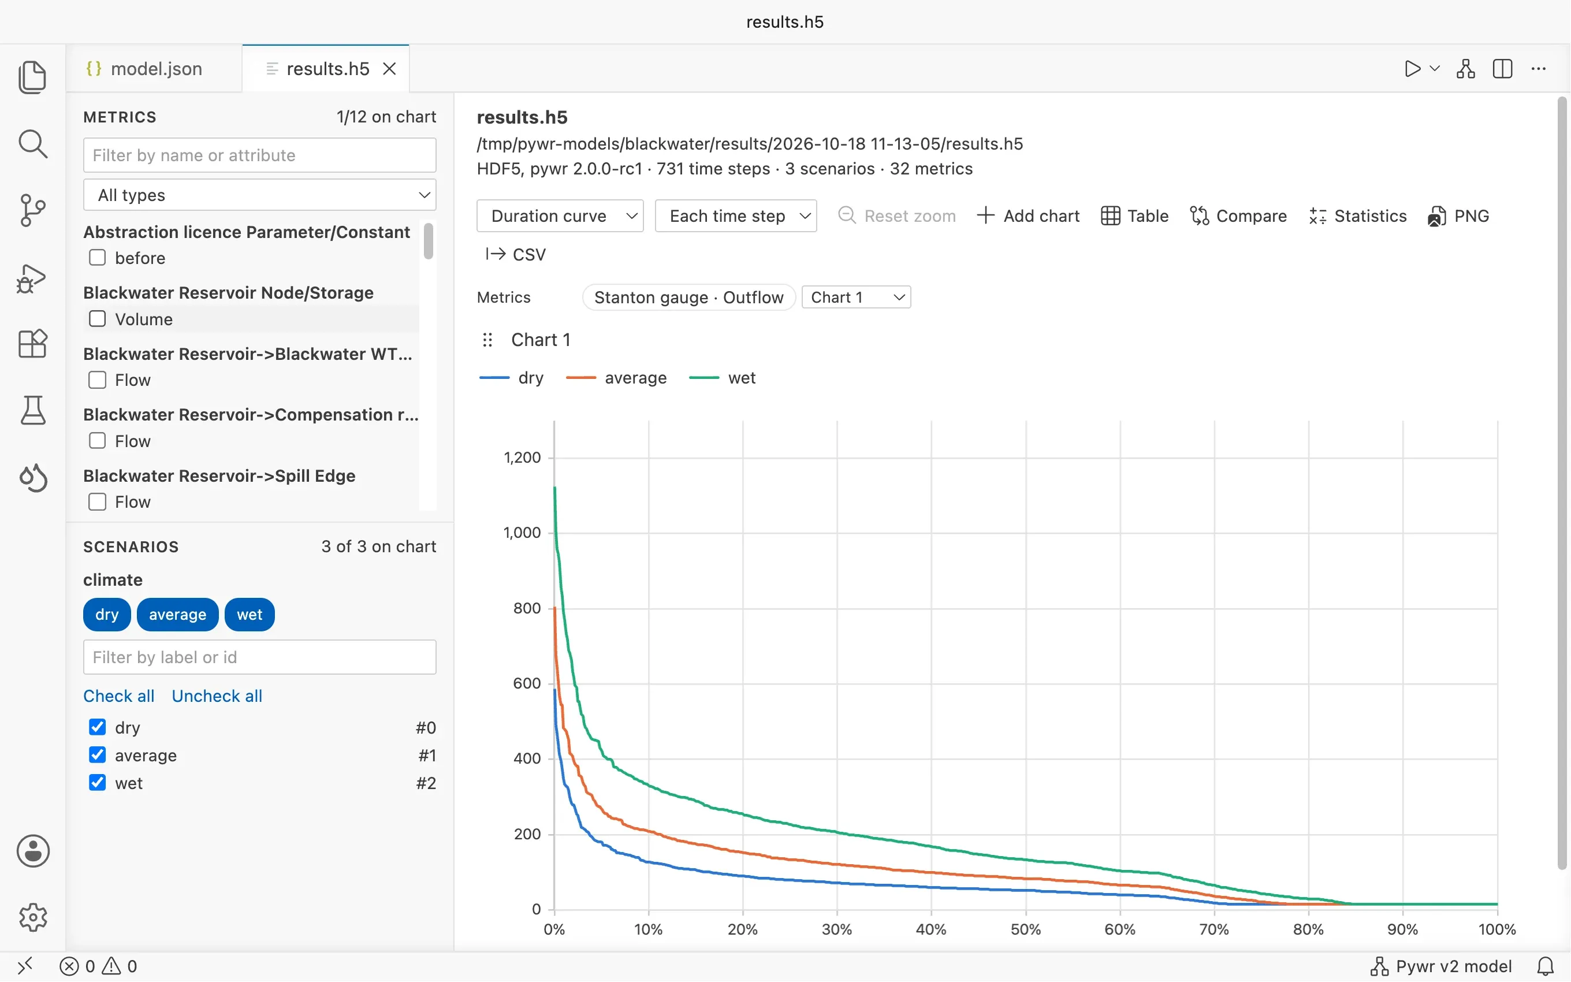Open the Extensions icon
This screenshot has width=1571, height=982.
32,344
